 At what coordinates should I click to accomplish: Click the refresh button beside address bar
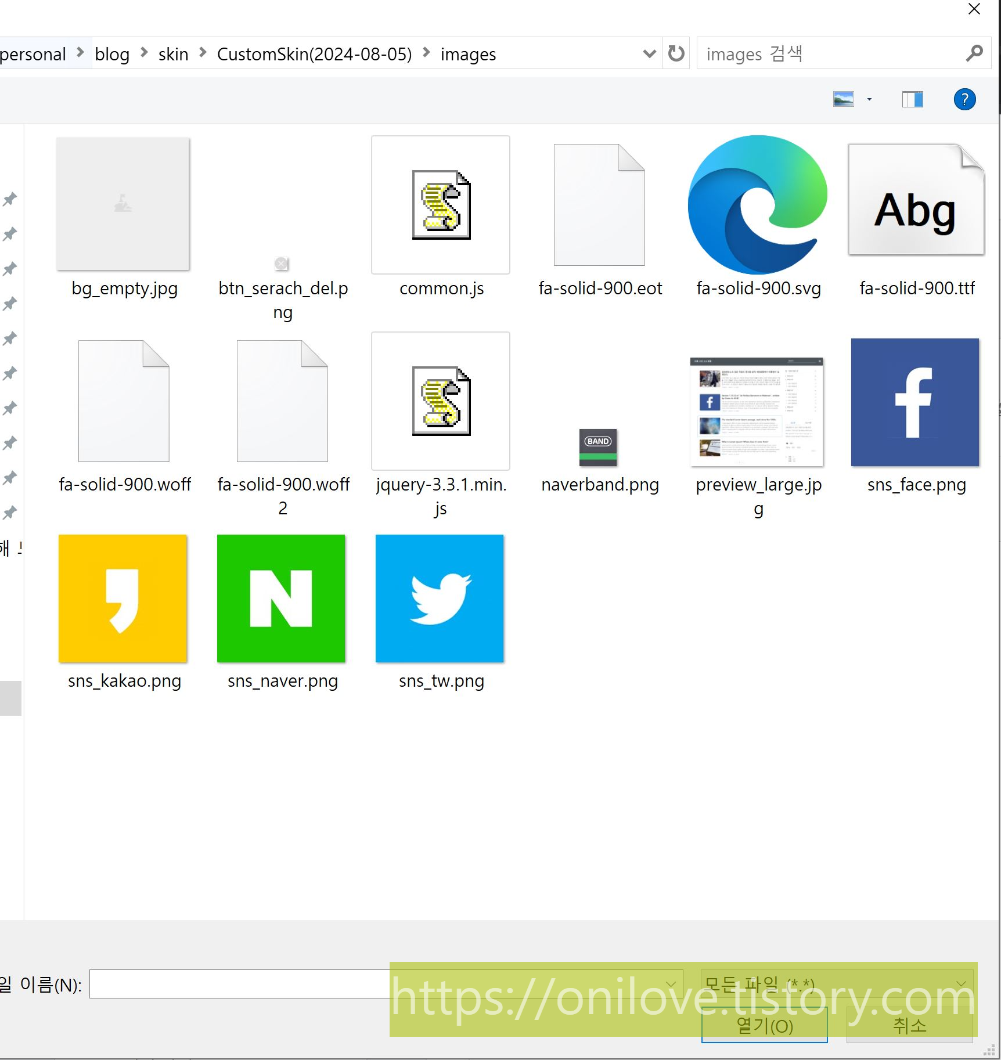tap(676, 53)
